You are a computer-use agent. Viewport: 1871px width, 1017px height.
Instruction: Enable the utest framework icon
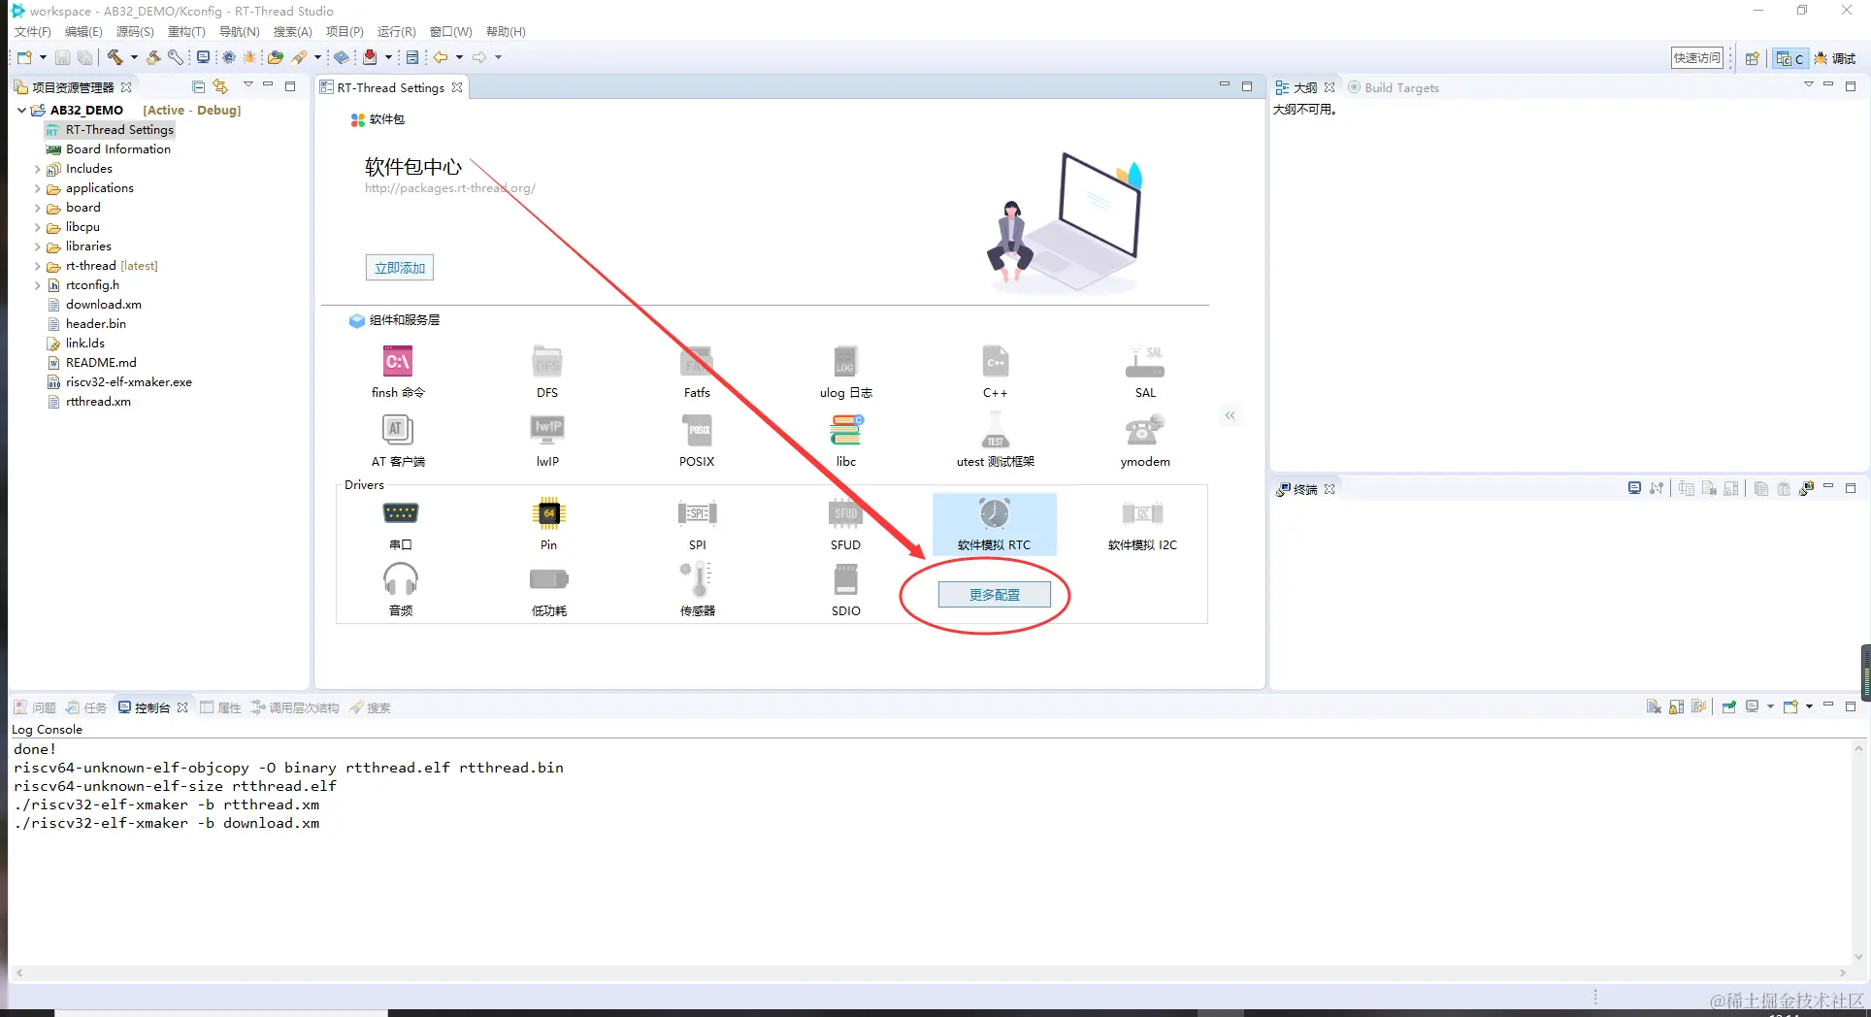(995, 430)
